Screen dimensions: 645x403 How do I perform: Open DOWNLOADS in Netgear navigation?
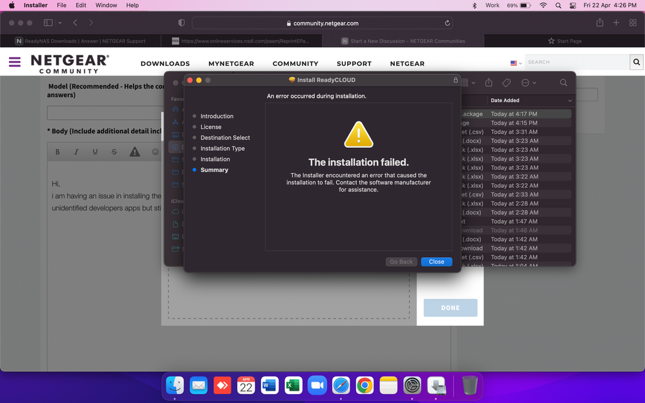point(165,64)
